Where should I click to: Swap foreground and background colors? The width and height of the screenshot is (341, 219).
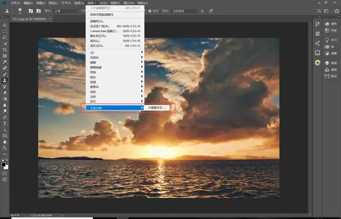[7, 160]
